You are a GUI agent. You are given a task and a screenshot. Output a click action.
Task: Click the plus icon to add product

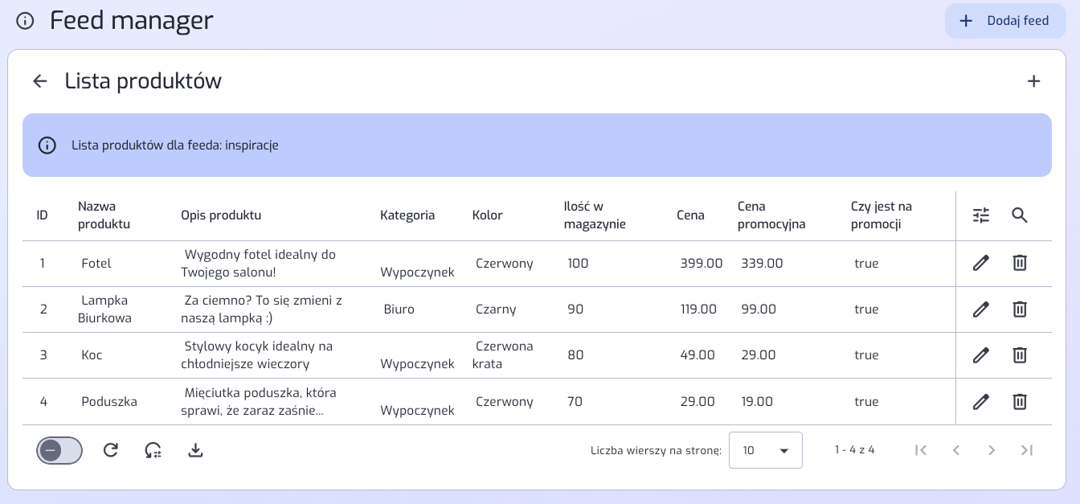1034,81
